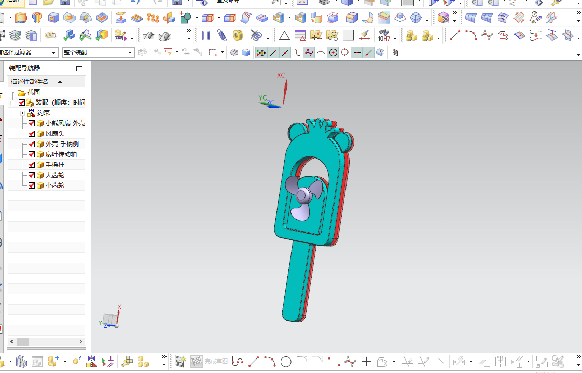Viewport: 582px width, 373px height.
Task: Select the Revolve tool icon
Action: [x=37, y=18]
